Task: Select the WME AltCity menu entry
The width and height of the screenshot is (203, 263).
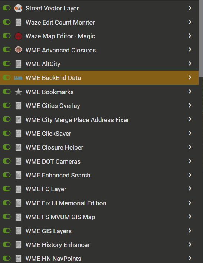Action: (99, 64)
